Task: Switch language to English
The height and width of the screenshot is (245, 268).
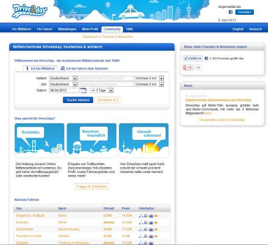Action: [x=238, y=29]
